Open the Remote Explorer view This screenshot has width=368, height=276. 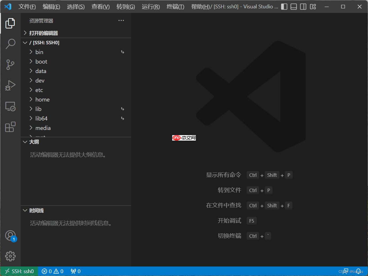(x=10, y=106)
